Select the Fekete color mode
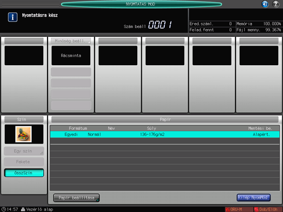The width and height of the screenshot is (283, 212). pos(24,162)
